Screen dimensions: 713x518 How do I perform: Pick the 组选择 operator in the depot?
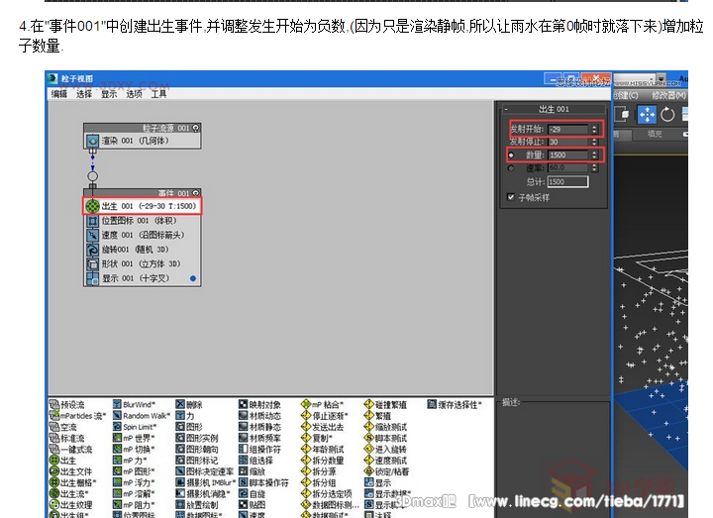coord(256,461)
